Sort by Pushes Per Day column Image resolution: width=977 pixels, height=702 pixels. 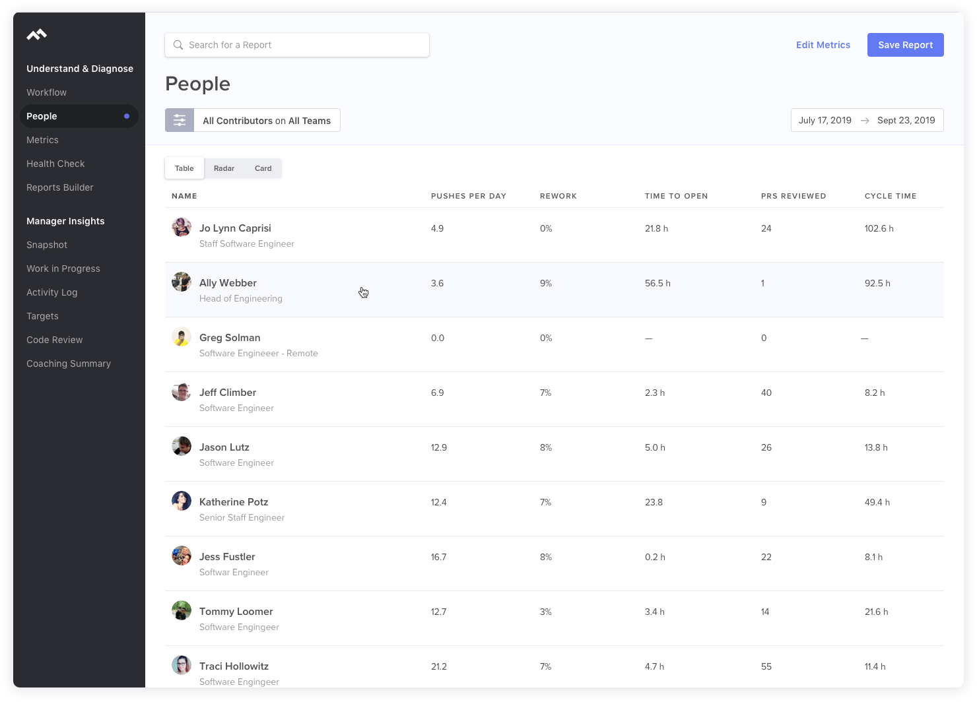click(469, 196)
